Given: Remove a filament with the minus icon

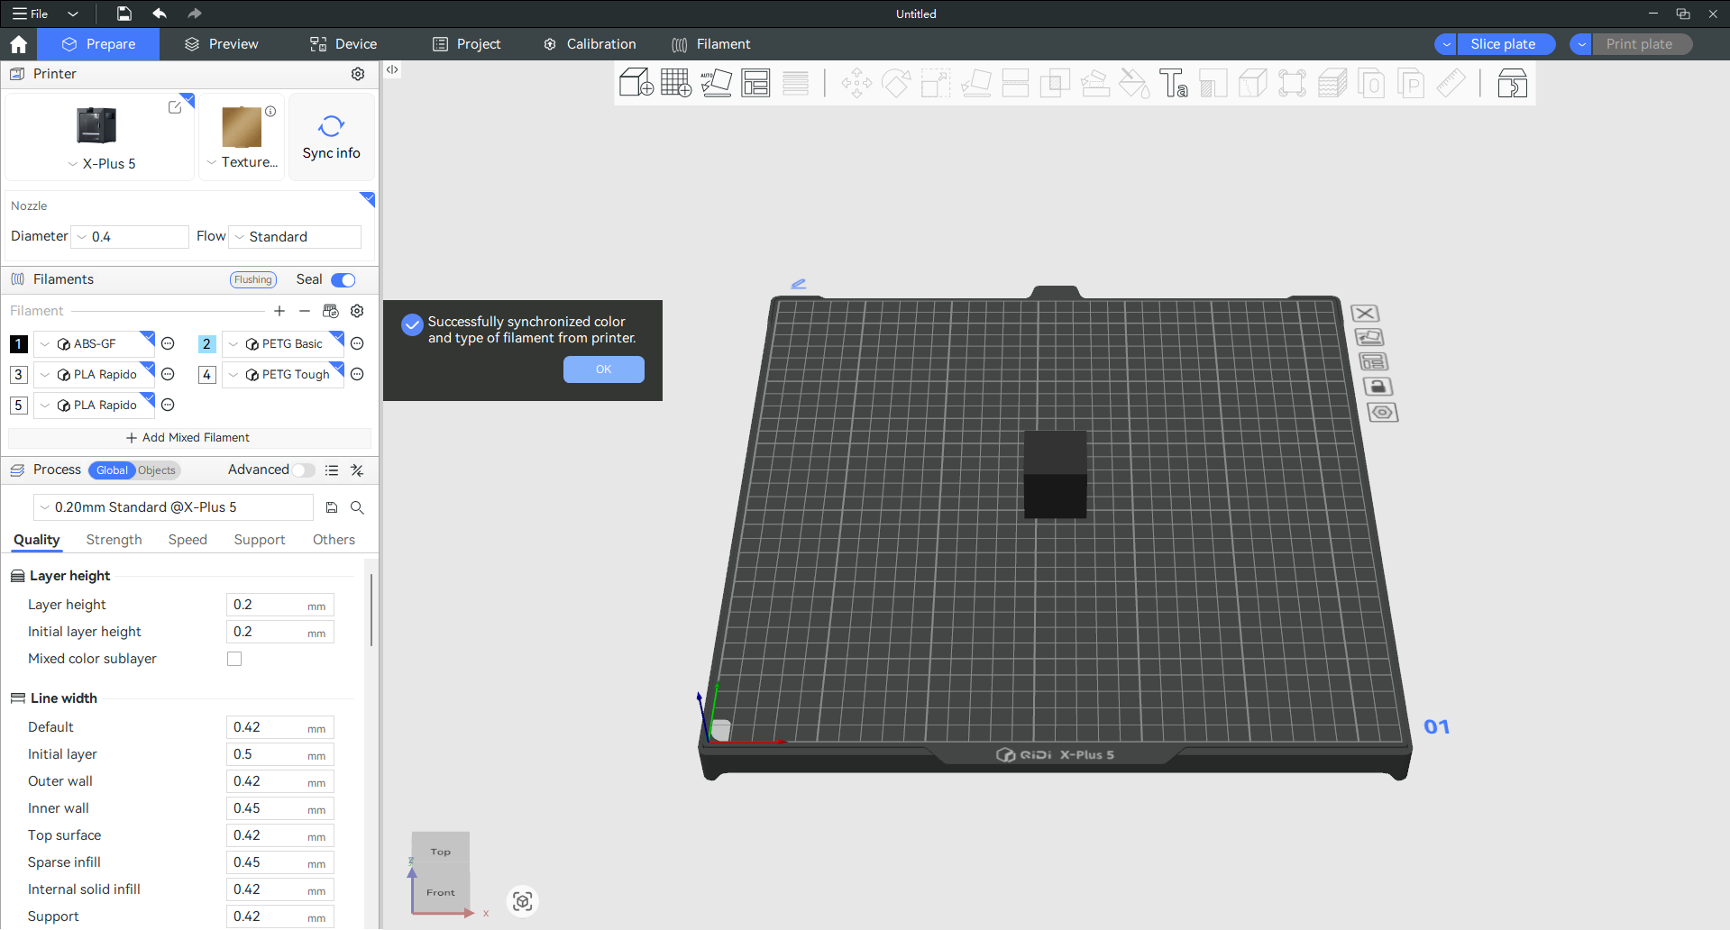Looking at the screenshot, I should (305, 311).
